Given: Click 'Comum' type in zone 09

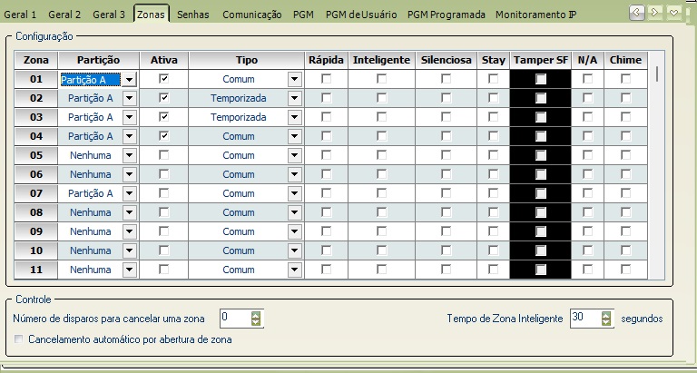Looking at the screenshot, I should [239, 232].
